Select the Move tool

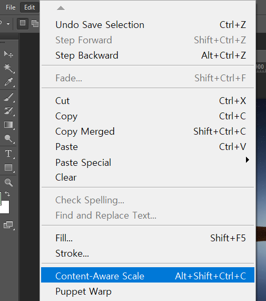coord(8,54)
